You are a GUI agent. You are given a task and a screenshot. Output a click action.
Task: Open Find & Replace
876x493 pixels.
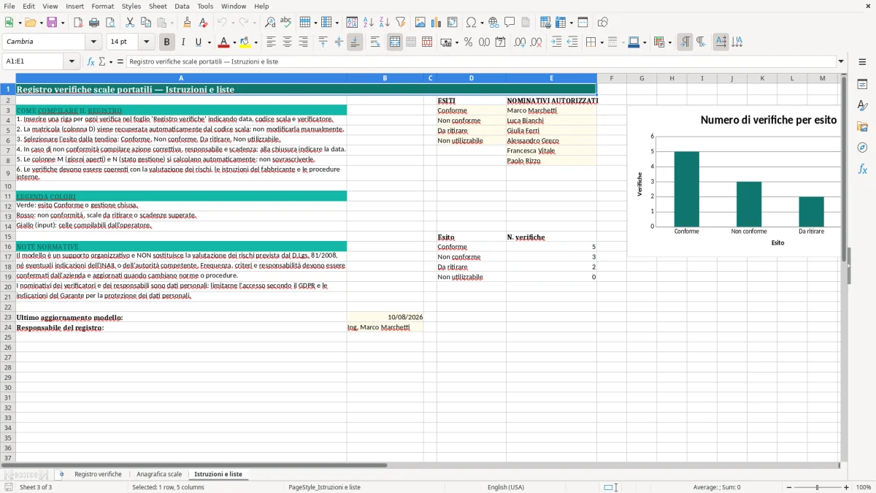point(270,23)
